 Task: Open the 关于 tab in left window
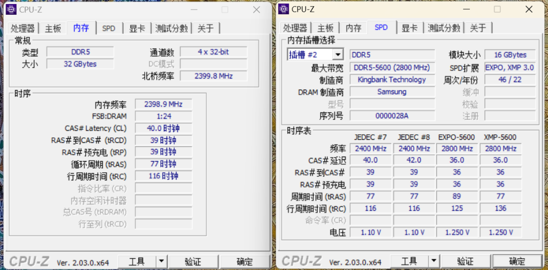pos(206,28)
